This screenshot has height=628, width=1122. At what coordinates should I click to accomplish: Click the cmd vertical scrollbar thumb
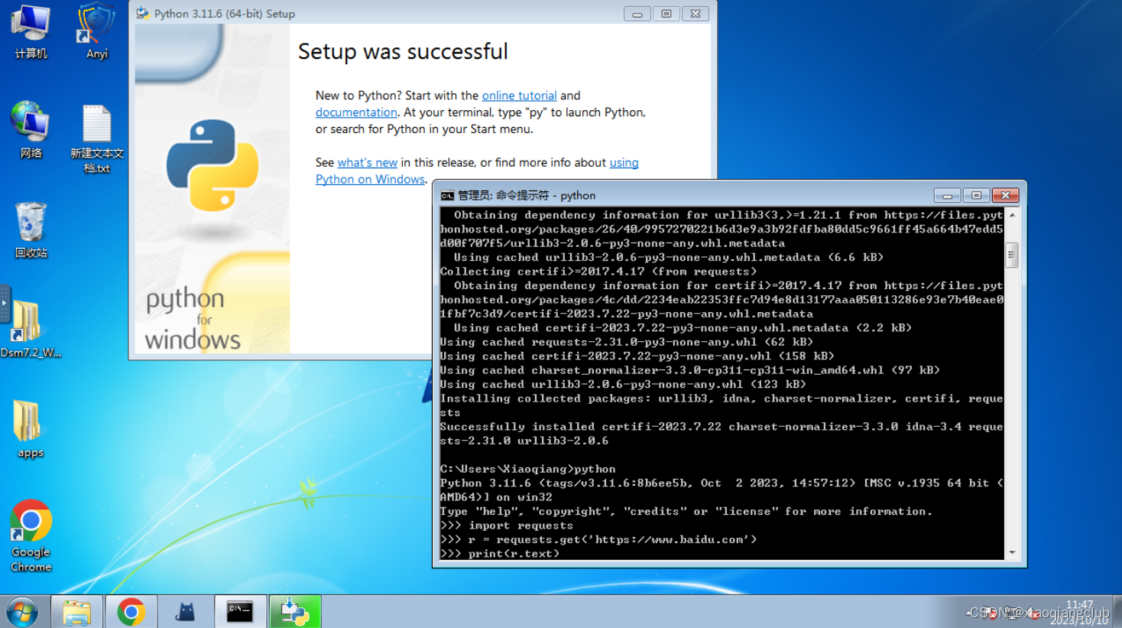(1012, 255)
